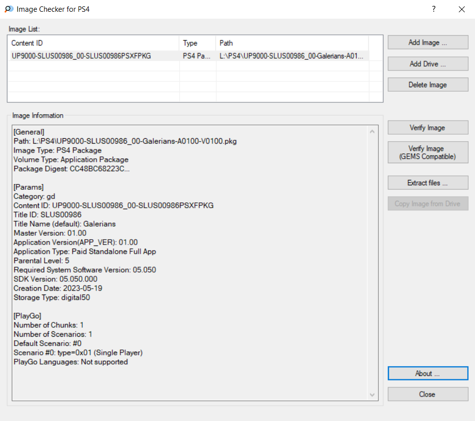The height and width of the screenshot is (421, 475).
Task: Close the window with the title bar X
Action: point(462,9)
